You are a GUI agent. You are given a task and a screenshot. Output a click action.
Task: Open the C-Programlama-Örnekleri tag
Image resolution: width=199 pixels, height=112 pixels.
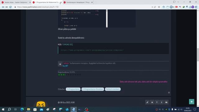click(x=93, y=89)
